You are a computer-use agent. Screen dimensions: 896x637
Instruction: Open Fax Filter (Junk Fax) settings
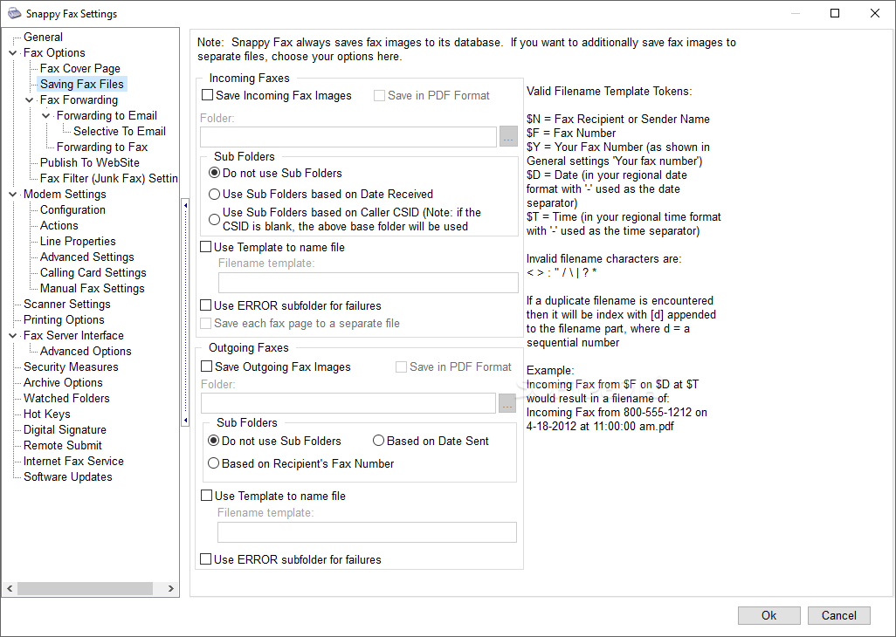pyautogui.click(x=108, y=178)
